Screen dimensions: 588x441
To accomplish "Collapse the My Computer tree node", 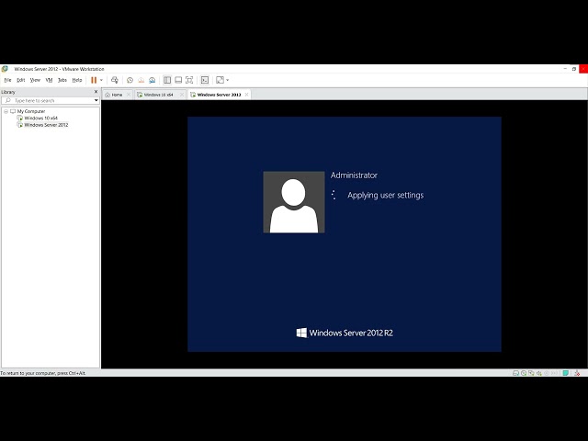I will click(x=6, y=111).
